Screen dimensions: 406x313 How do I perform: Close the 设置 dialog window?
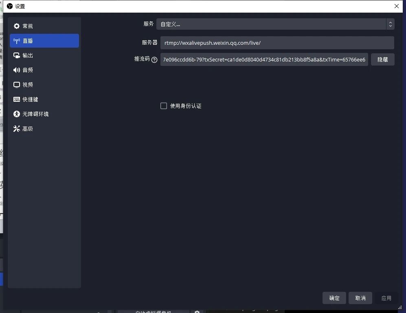pos(396,6)
